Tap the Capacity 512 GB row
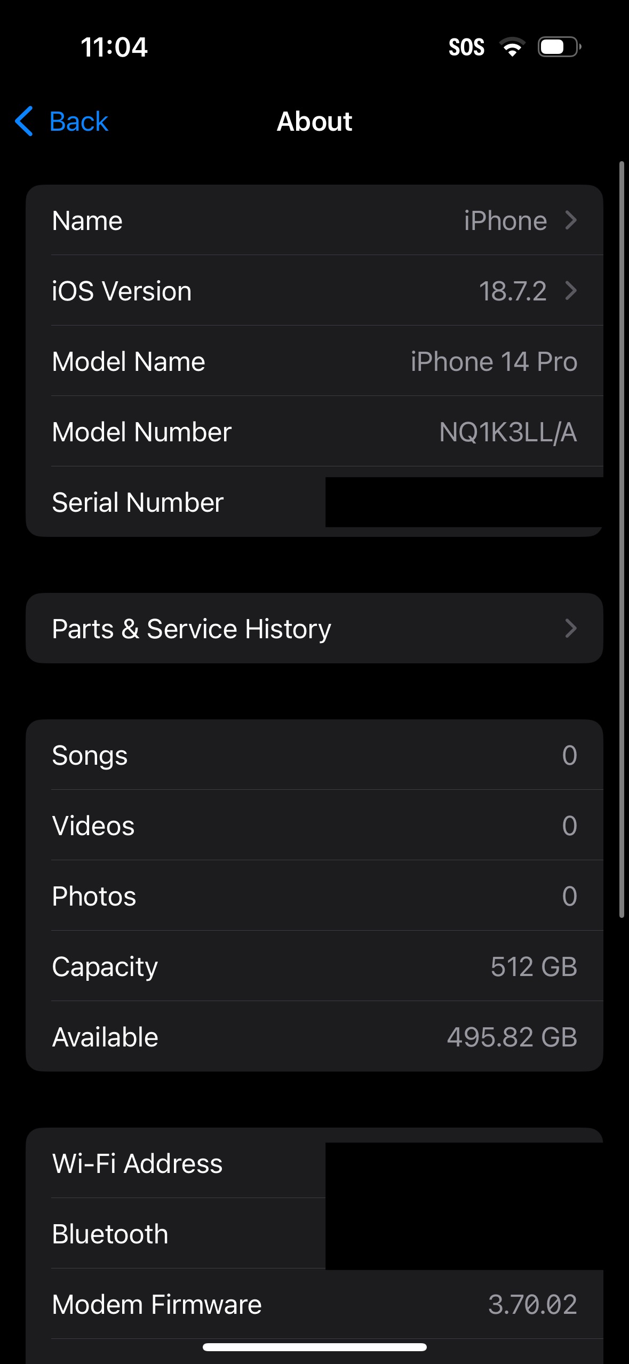 pyautogui.click(x=314, y=966)
